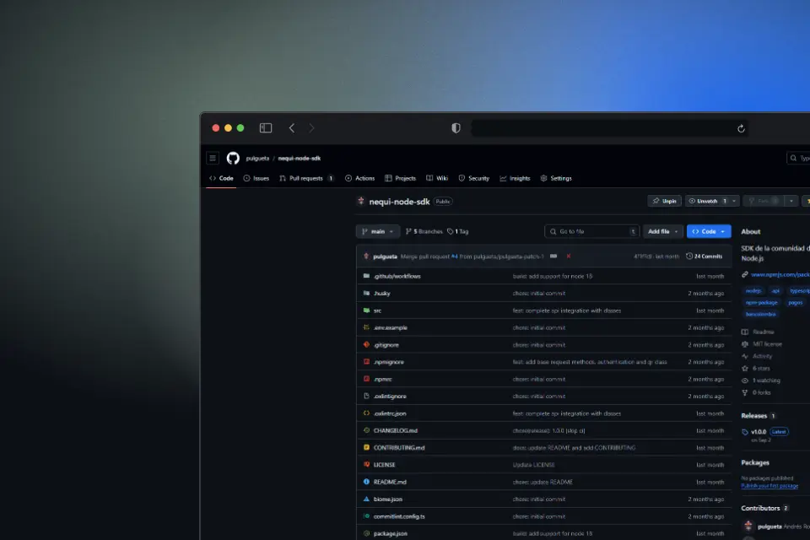Click the failed check X on the commit
This screenshot has height=540, width=810.
click(567, 256)
